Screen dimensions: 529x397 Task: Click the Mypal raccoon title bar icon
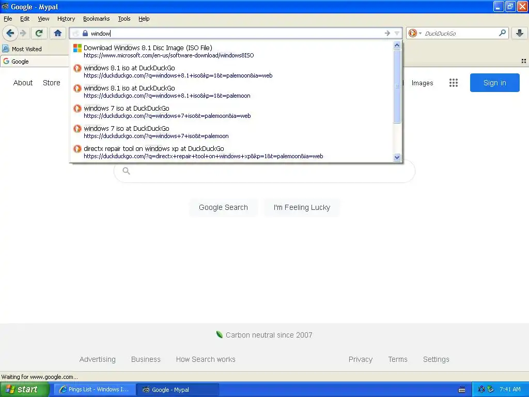[5, 6]
